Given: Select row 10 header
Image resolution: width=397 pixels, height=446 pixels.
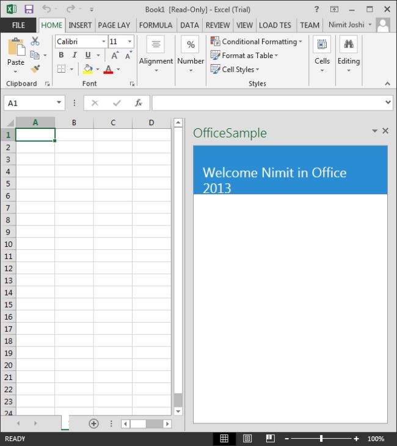Looking at the screenshot, I should pos(9,244).
